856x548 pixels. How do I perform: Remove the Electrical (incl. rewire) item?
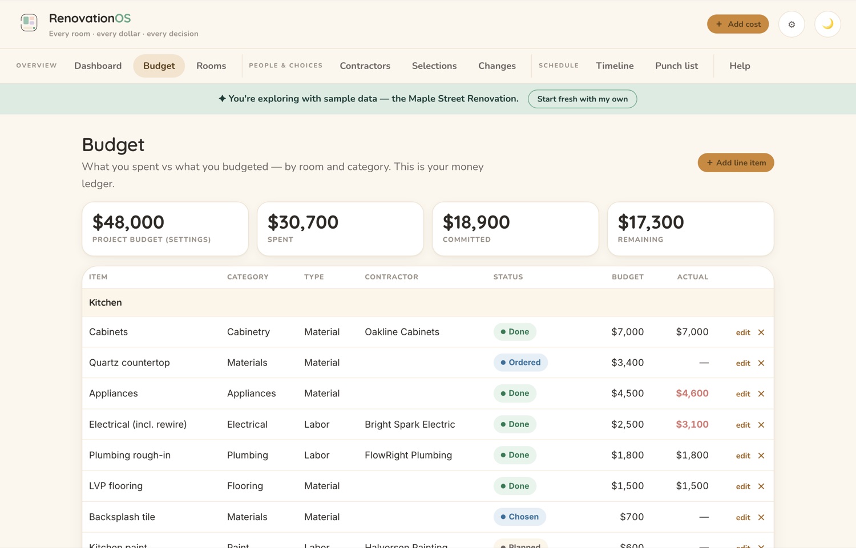(x=761, y=425)
